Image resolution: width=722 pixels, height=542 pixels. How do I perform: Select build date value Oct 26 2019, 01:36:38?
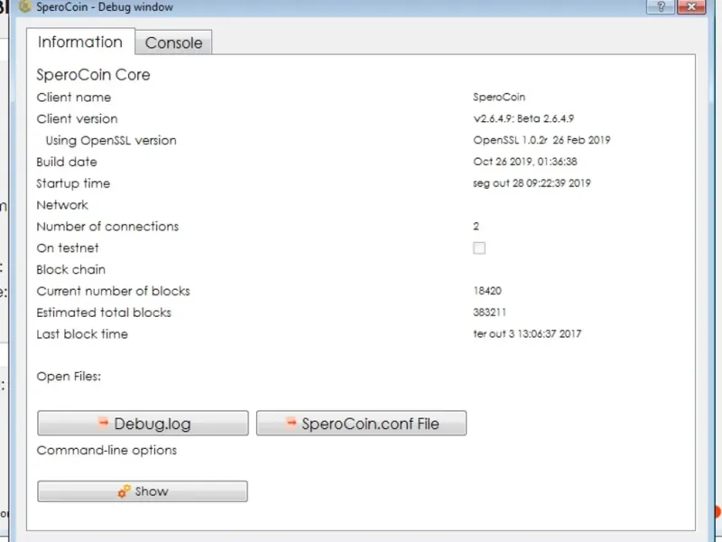click(525, 162)
